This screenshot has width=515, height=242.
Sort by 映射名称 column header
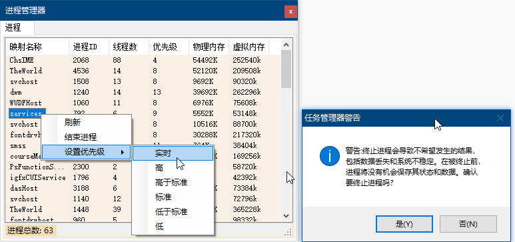(37, 47)
